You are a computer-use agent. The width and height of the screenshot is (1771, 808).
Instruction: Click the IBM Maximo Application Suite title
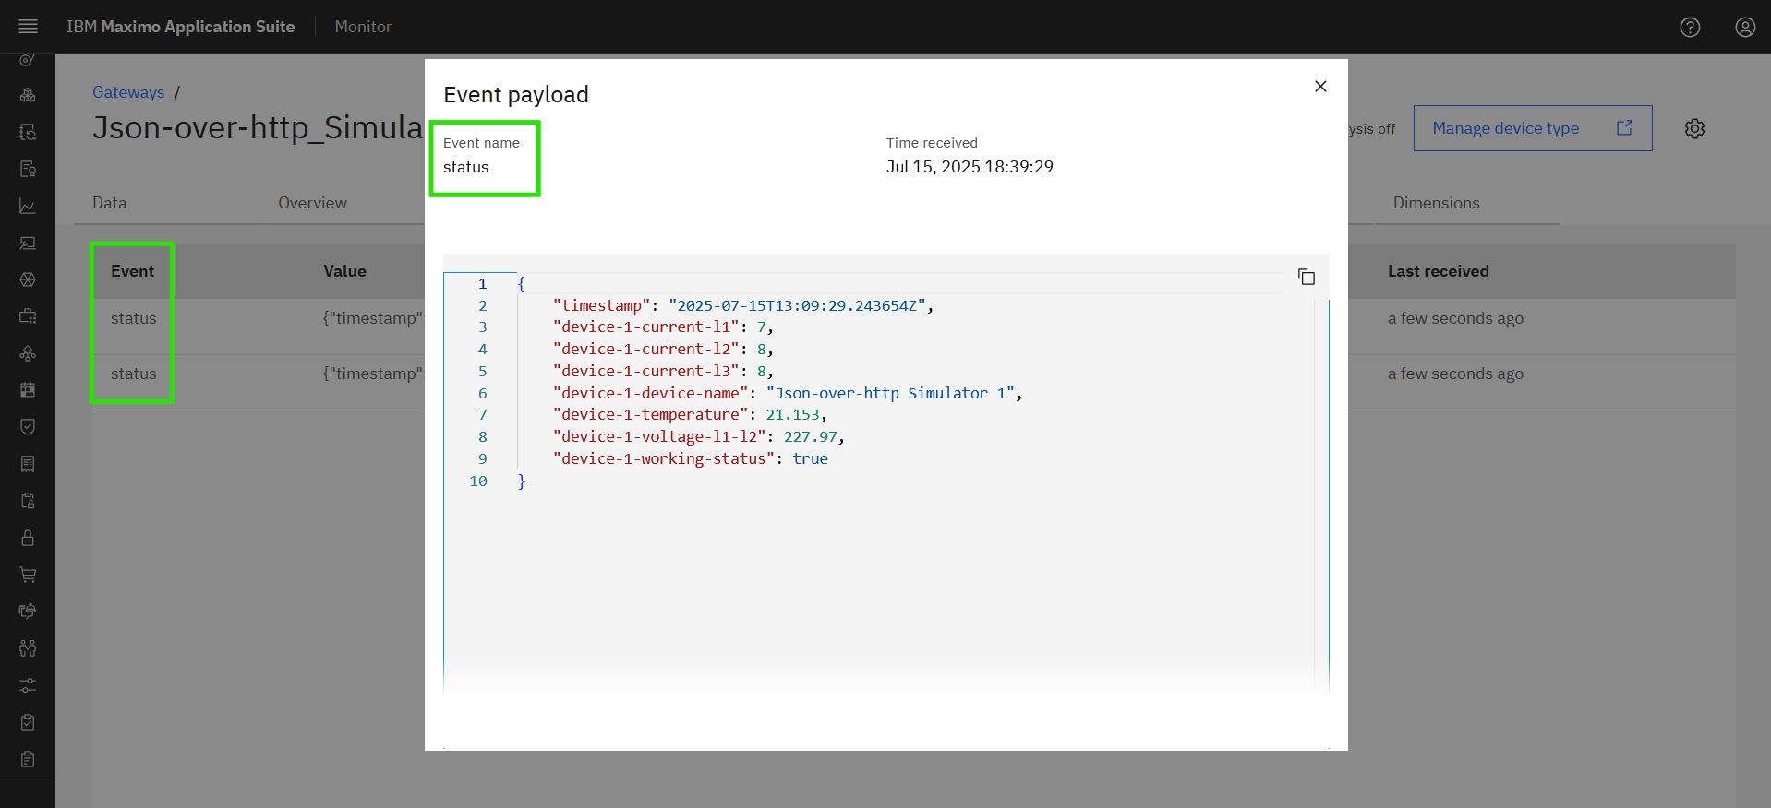coord(180,27)
